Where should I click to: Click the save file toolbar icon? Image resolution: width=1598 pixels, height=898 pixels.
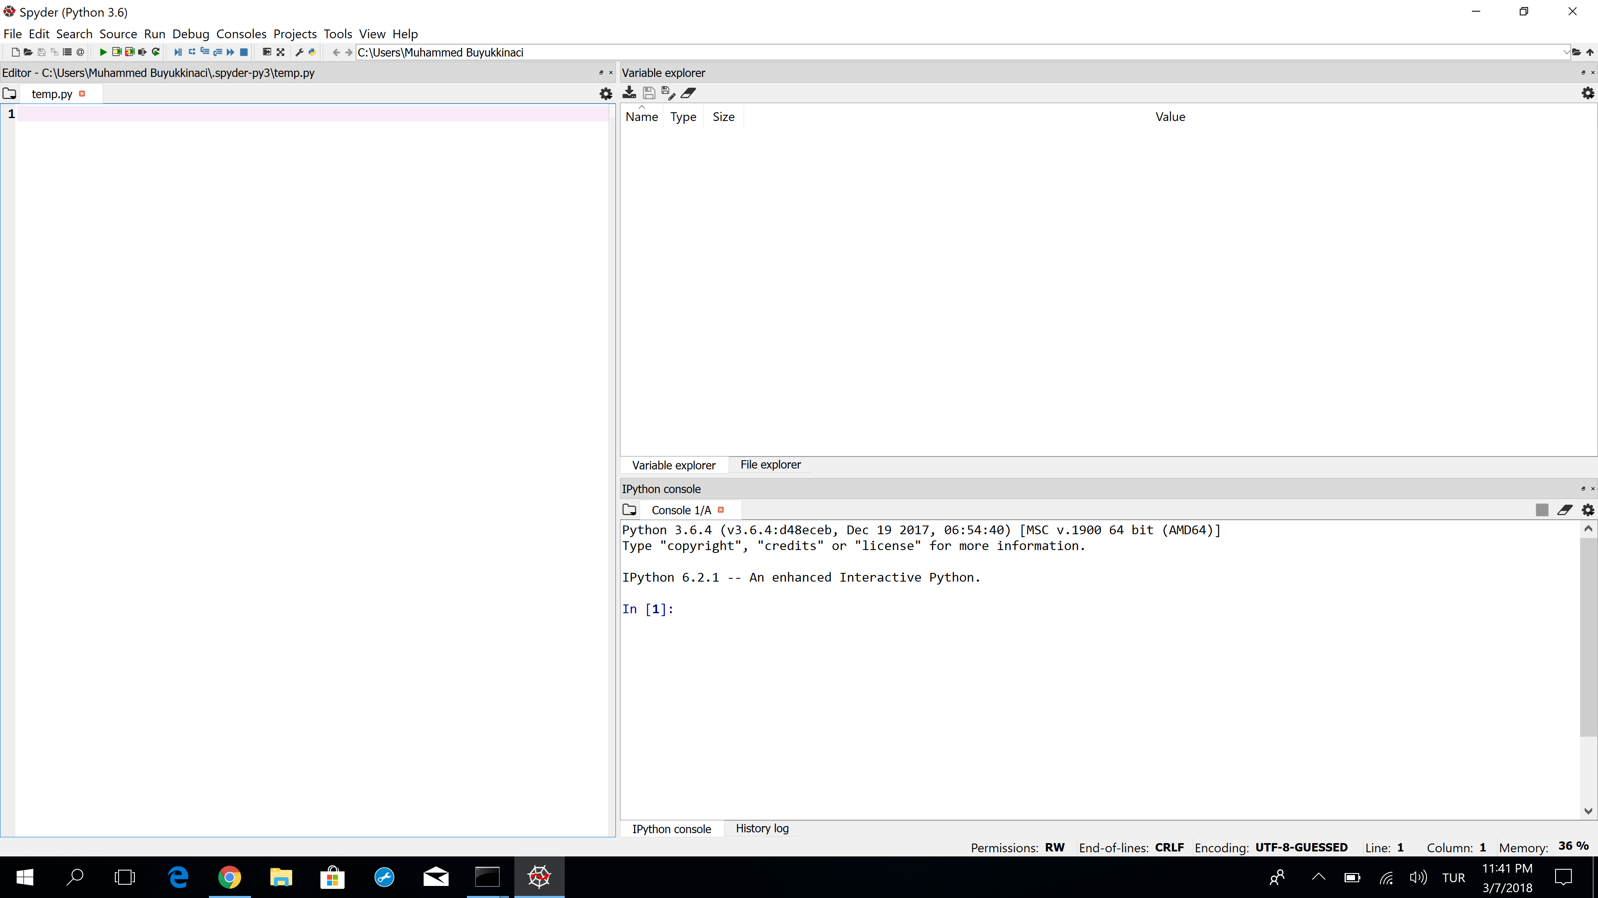tap(42, 53)
